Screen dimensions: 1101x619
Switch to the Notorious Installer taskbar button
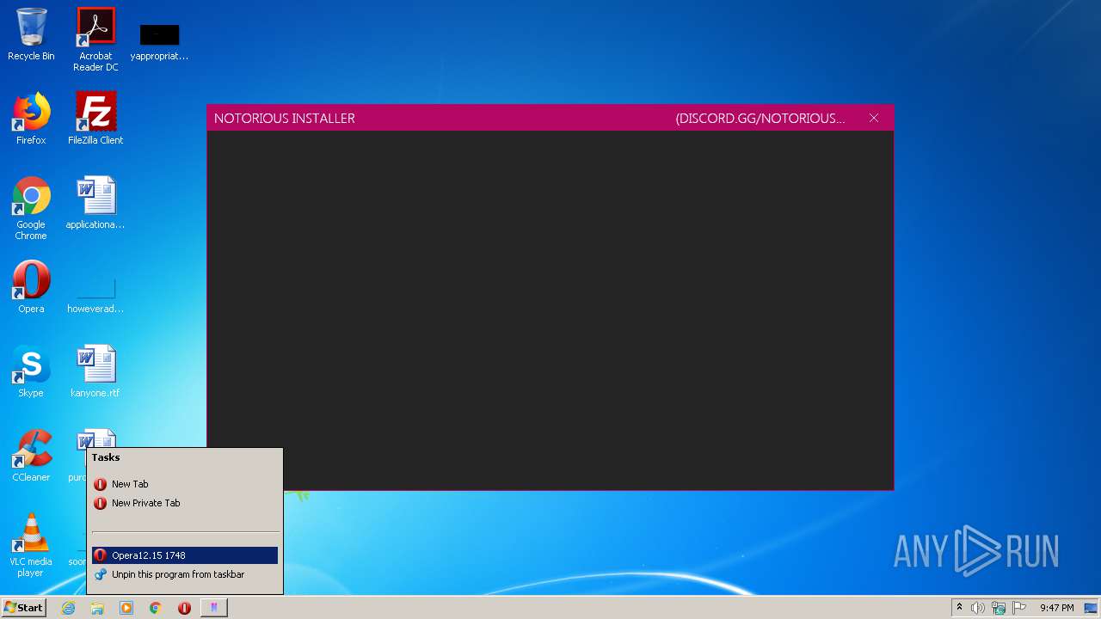[x=213, y=608]
